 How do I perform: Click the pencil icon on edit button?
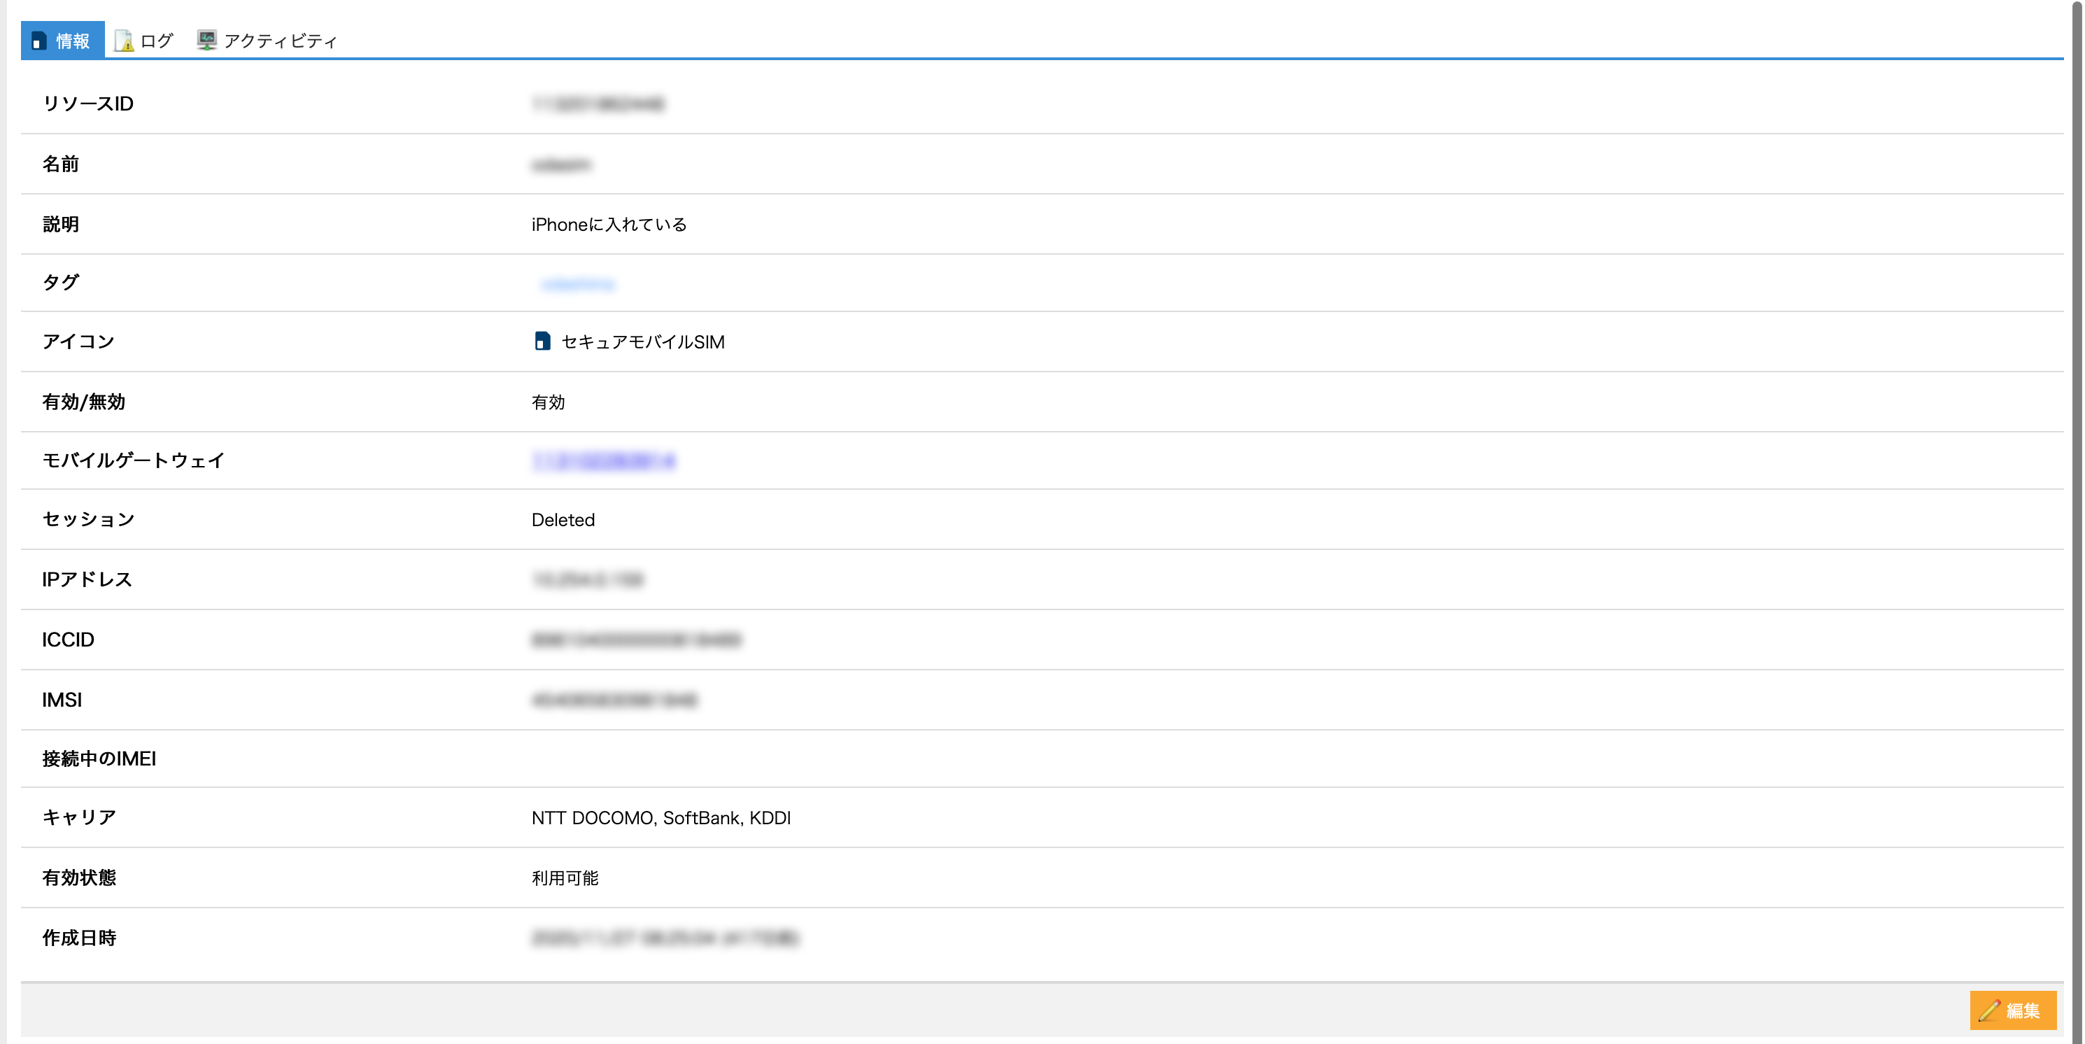1989,1010
